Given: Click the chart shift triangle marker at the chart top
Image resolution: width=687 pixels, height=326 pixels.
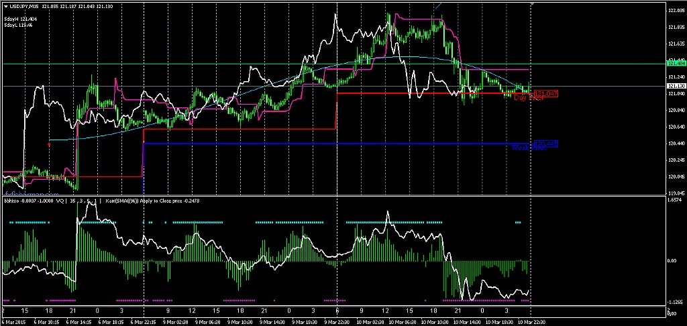Looking at the screenshot, I should point(531,3).
